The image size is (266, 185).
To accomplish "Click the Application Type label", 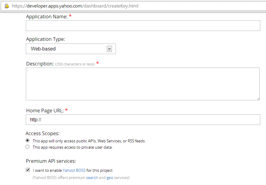I will tap(45, 39).
